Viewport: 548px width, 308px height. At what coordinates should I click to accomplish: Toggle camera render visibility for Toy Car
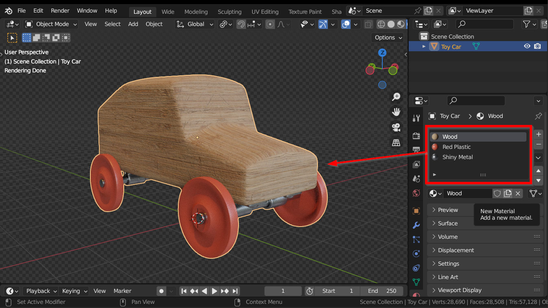tap(537, 46)
